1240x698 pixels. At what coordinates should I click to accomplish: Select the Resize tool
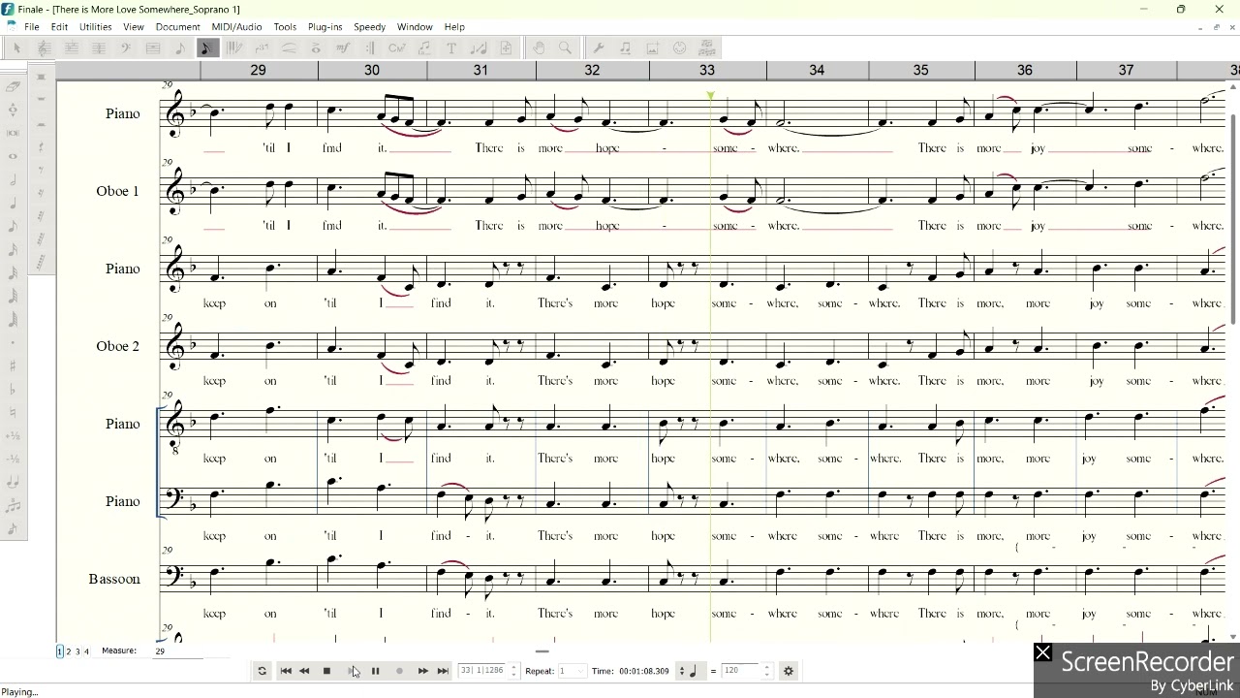479,48
